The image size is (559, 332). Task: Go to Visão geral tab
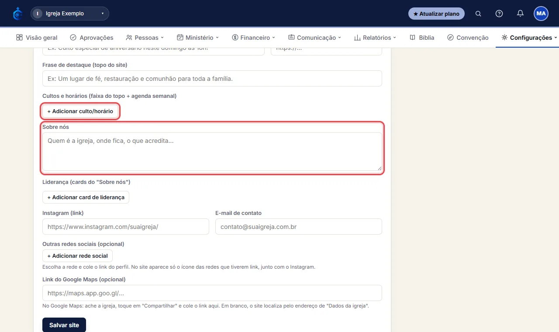(37, 38)
